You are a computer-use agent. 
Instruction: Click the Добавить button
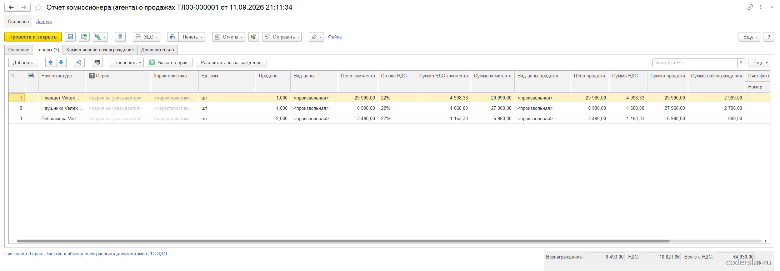tap(23, 62)
